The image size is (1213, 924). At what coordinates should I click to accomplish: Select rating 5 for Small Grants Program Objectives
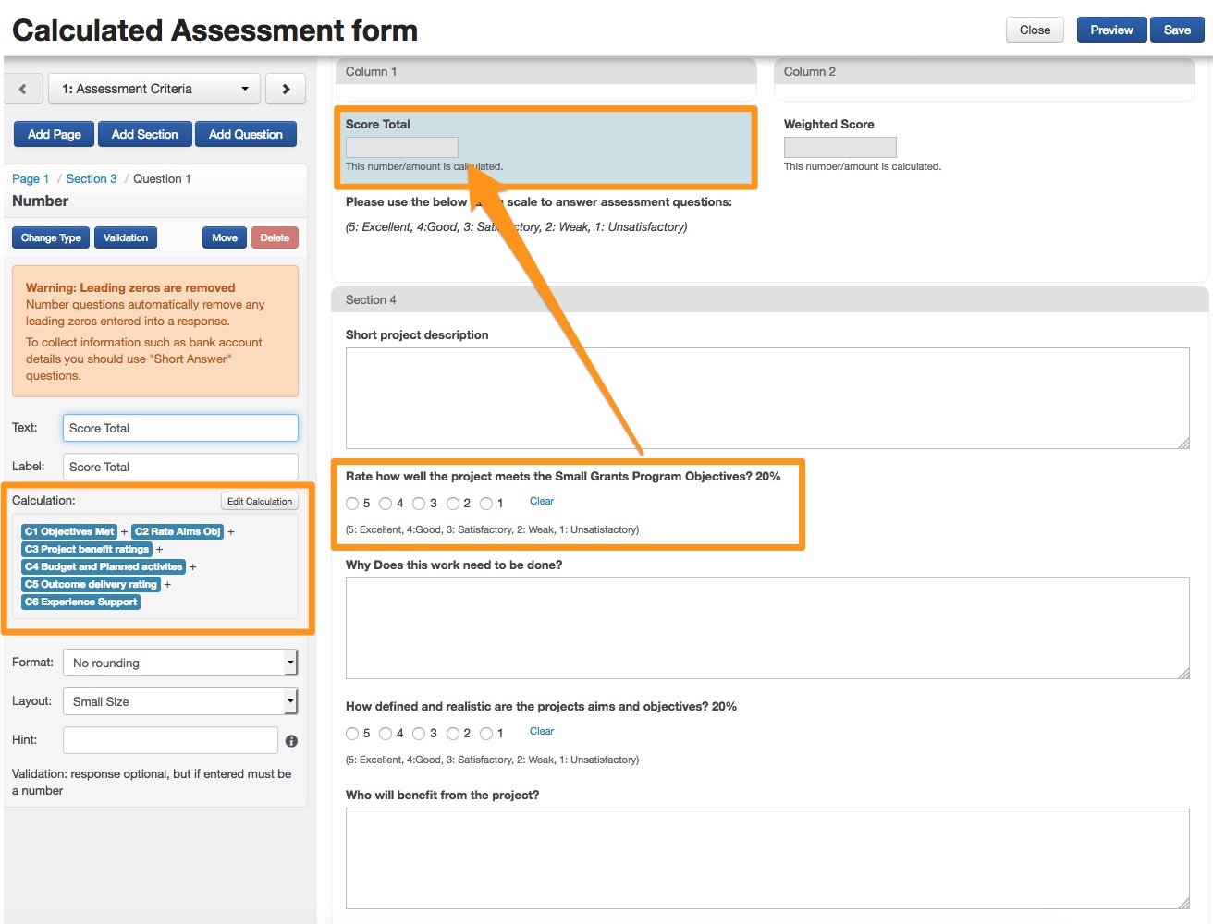(352, 504)
